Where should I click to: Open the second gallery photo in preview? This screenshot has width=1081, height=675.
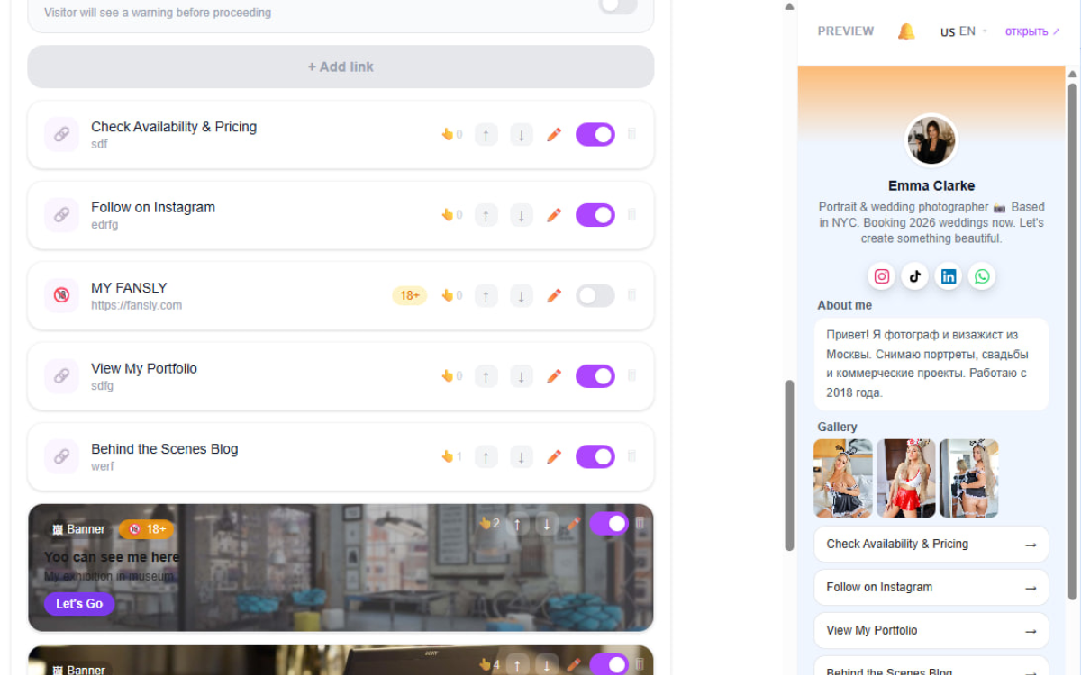pyautogui.click(x=906, y=478)
